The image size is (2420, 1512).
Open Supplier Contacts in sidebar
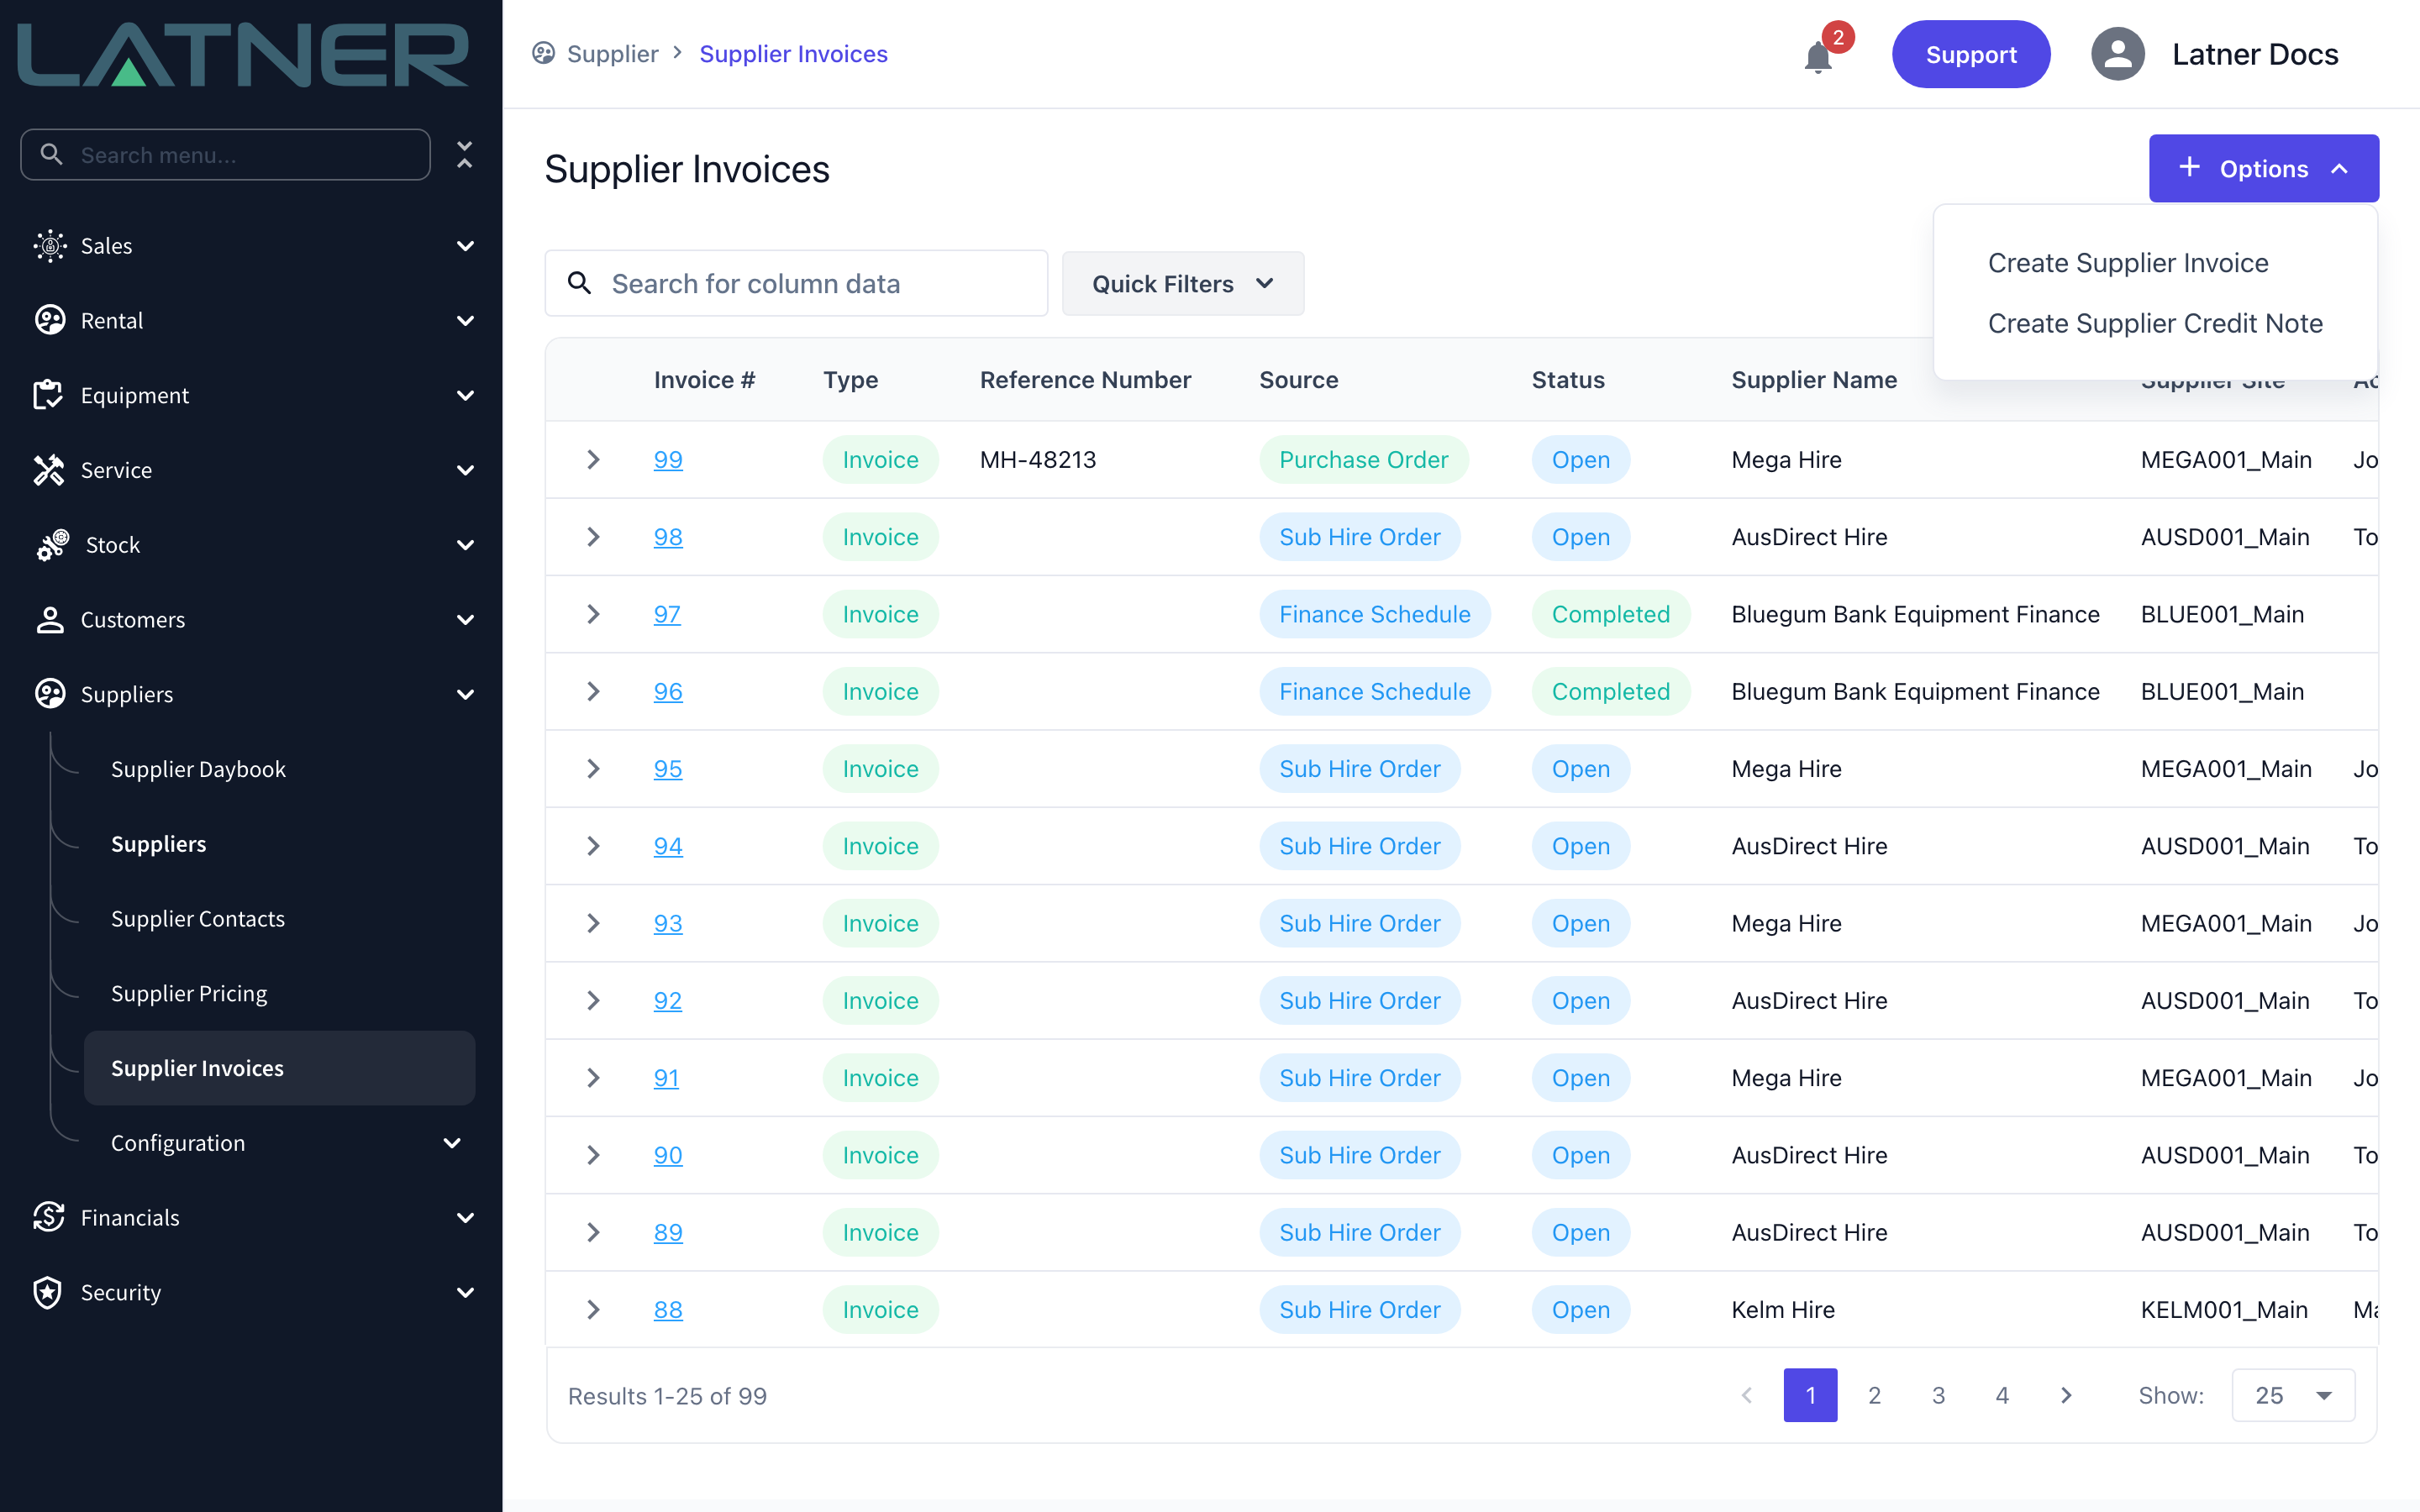198,918
